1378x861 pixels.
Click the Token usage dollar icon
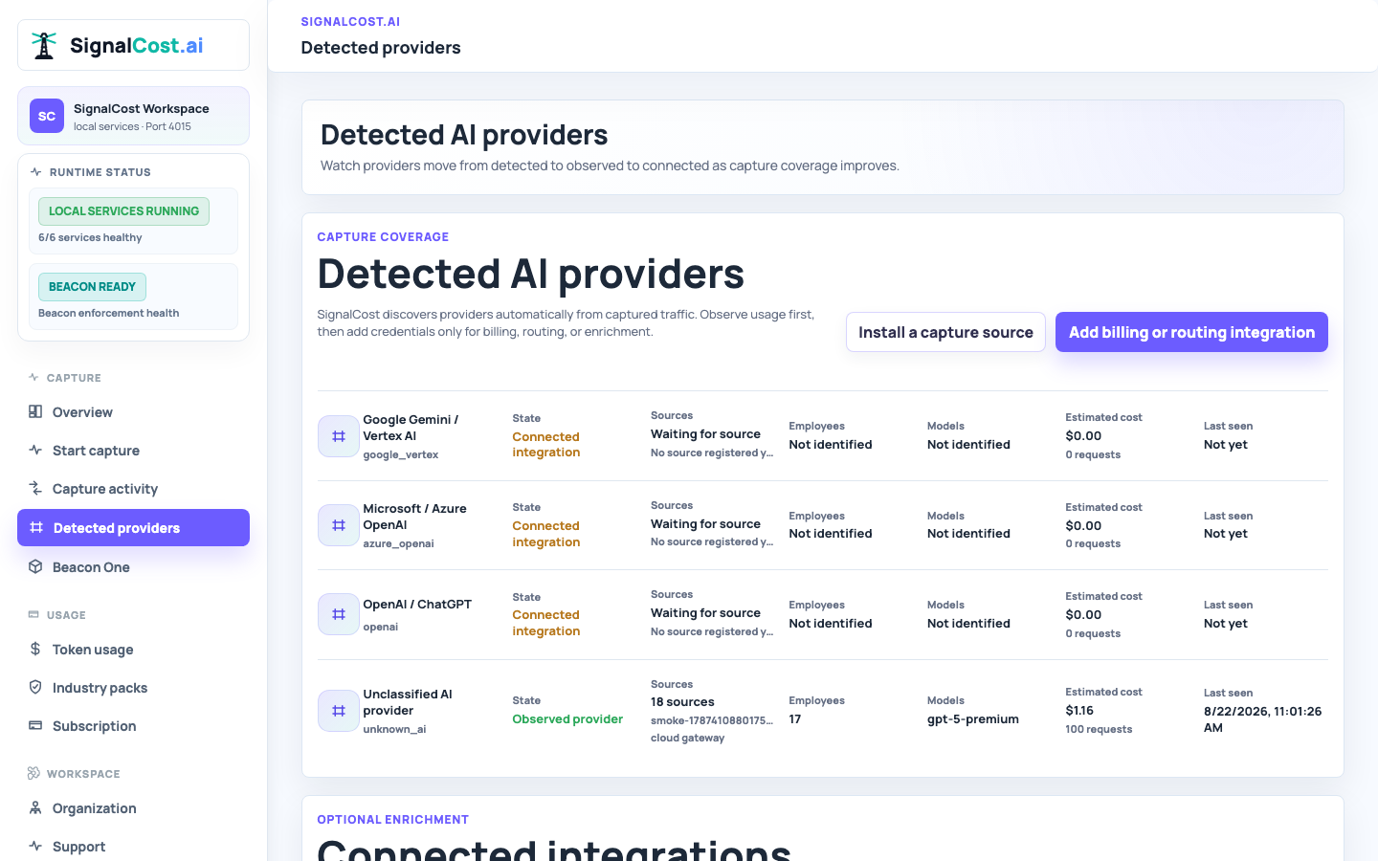(35, 649)
